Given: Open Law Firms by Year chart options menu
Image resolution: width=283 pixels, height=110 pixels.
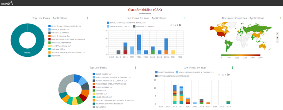Looking at the screenshot, I should [232, 68].
